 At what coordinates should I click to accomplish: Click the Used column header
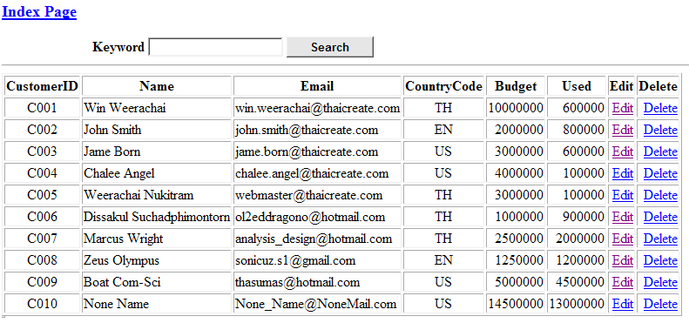point(577,86)
